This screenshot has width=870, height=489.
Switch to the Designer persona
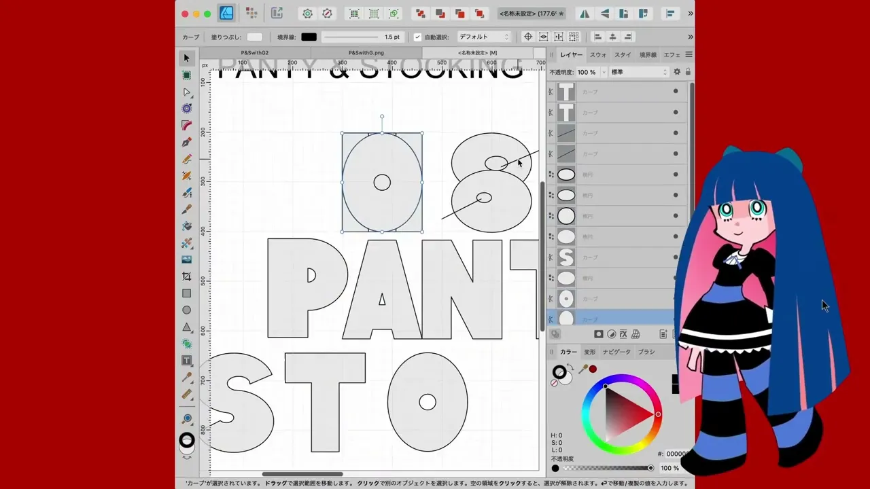coord(226,13)
